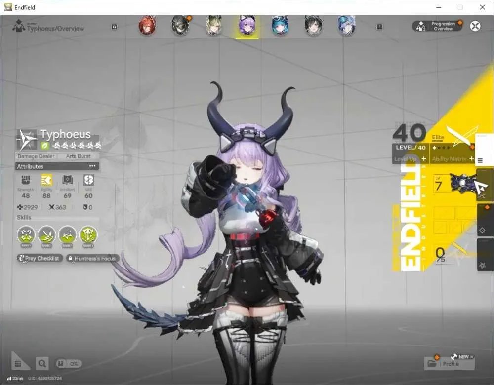
Task: Open the grid menu icon at bottom left
Action: (18, 364)
